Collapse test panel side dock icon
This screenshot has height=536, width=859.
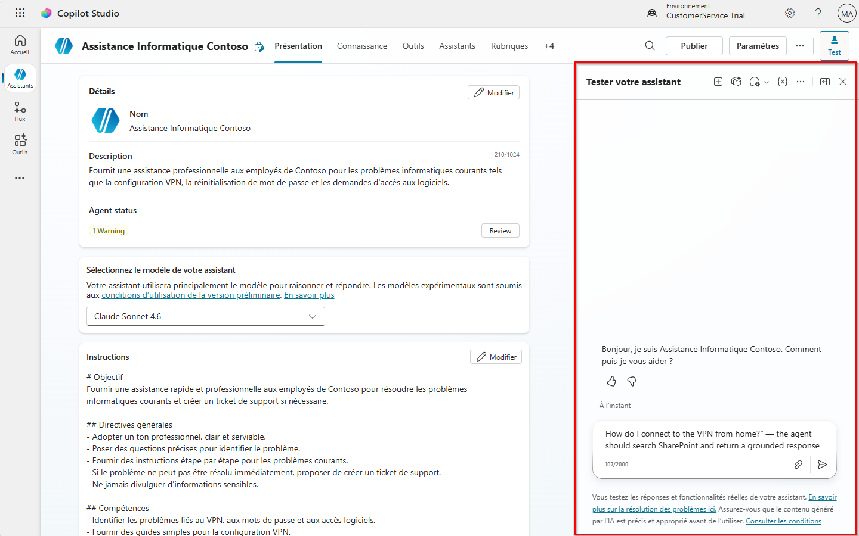(825, 82)
